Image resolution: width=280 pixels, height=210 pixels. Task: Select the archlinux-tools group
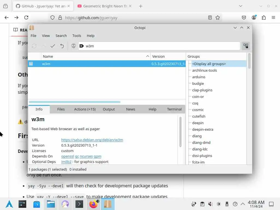pyautogui.click(x=205, y=70)
